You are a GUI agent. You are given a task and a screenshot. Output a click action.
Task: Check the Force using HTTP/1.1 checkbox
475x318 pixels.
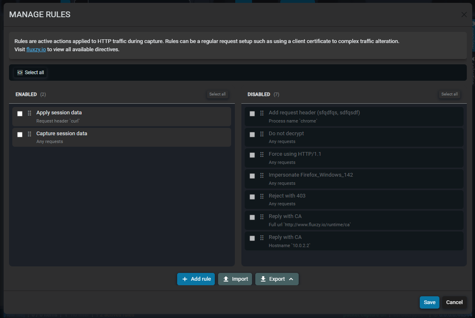point(252,155)
